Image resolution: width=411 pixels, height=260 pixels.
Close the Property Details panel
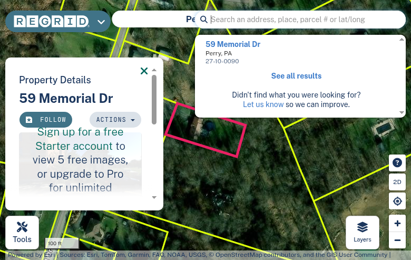[x=144, y=71]
